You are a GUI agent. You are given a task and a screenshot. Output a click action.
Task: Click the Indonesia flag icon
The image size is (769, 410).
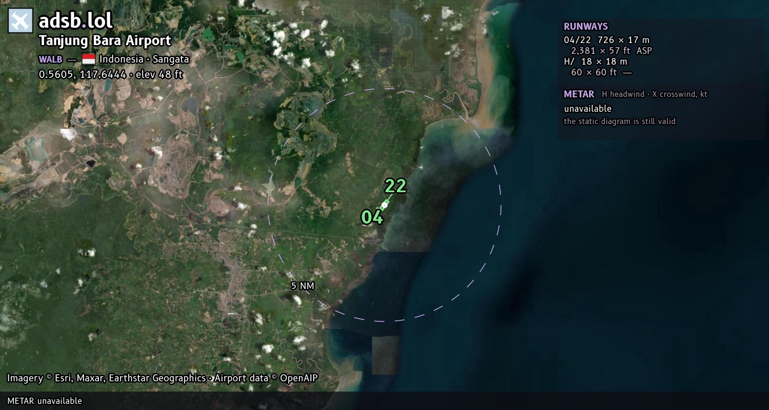[89, 59]
